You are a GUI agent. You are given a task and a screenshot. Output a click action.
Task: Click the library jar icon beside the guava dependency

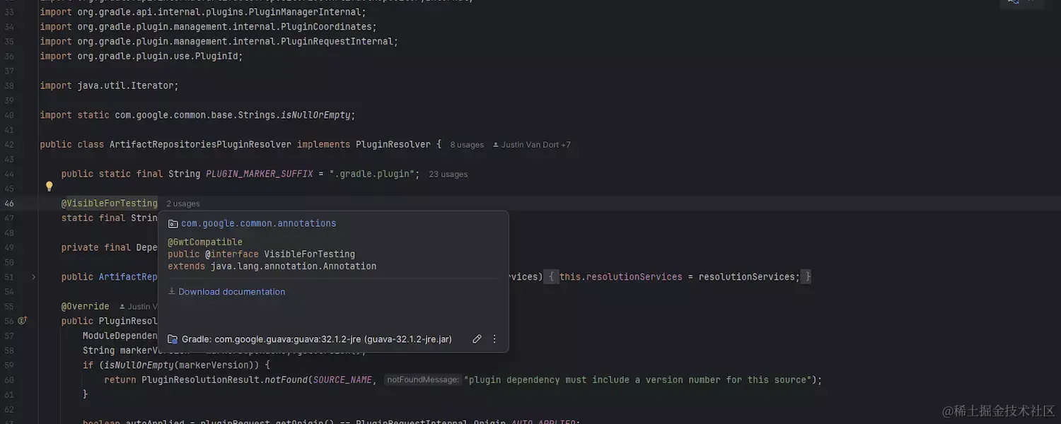coord(172,338)
